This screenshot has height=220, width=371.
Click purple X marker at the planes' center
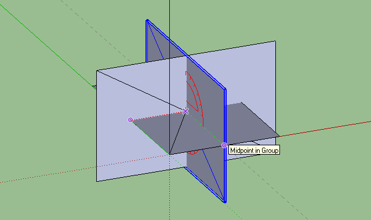(185, 111)
